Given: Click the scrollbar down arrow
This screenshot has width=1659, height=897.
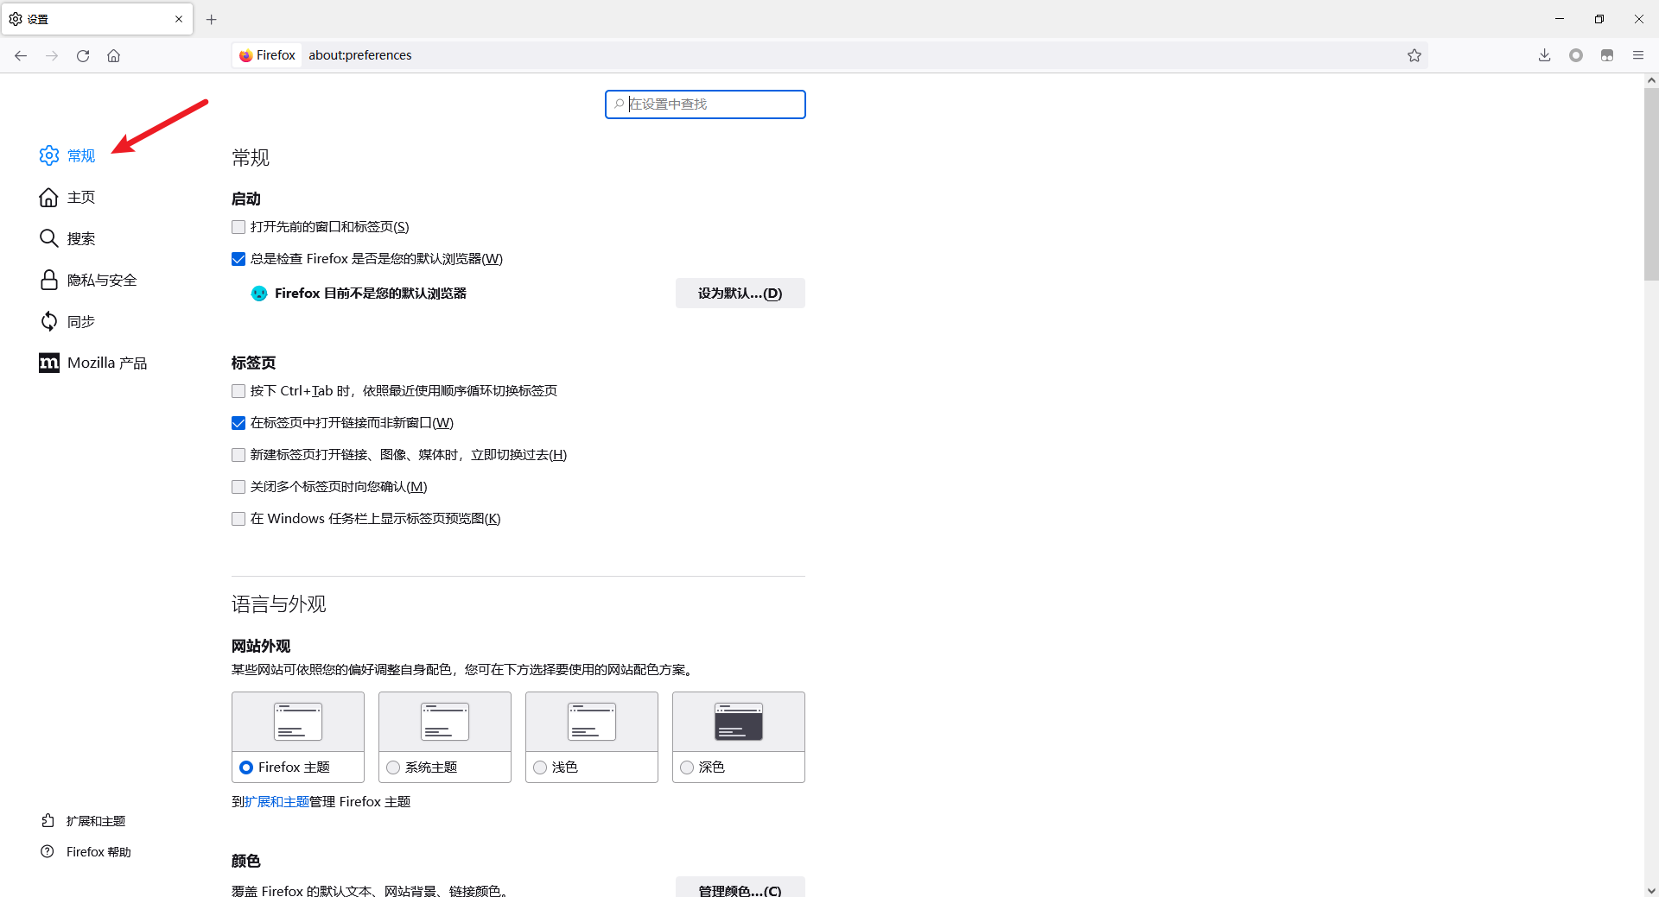Looking at the screenshot, I should tap(1651, 890).
